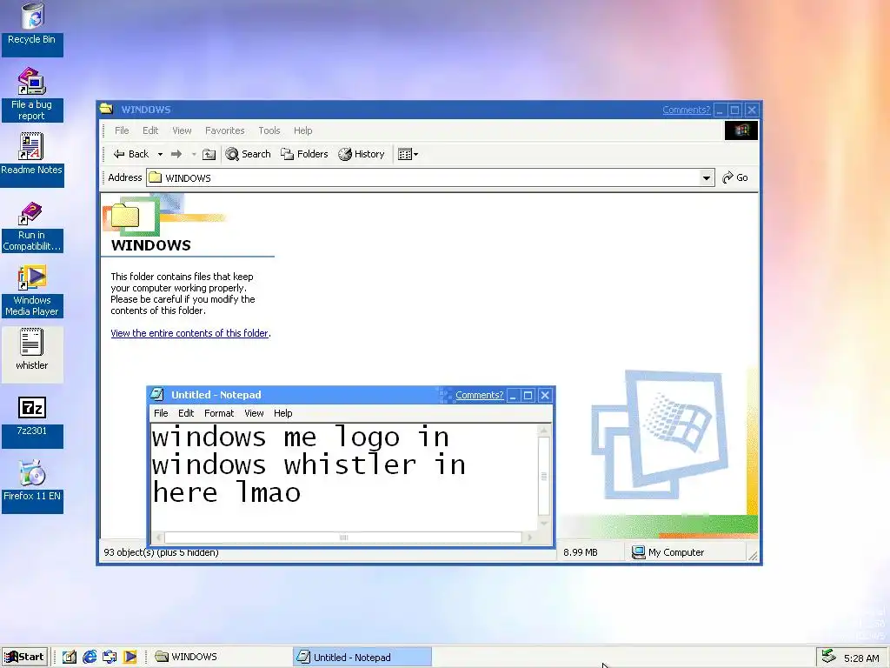Image resolution: width=890 pixels, height=668 pixels.
Task: Click View the entire contents of this folder
Action: 189,333
